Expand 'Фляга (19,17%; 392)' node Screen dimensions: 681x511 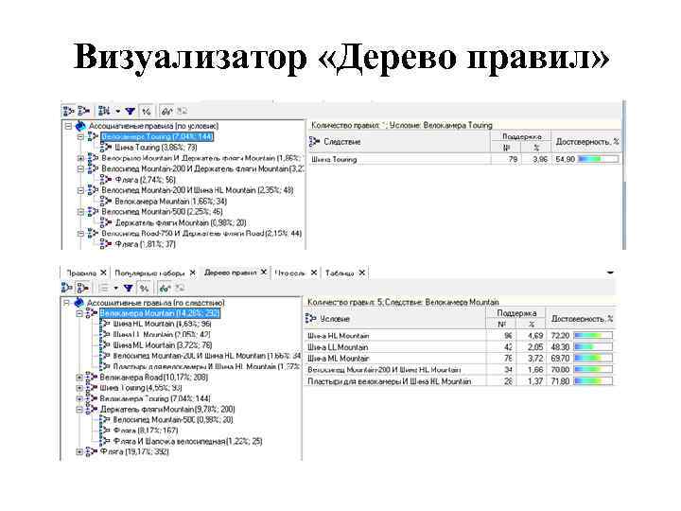click(x=79, y=452)
